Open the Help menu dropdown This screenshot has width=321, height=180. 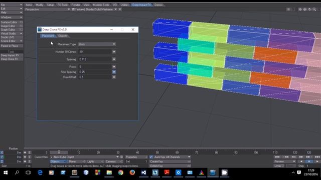coord(12,12)
